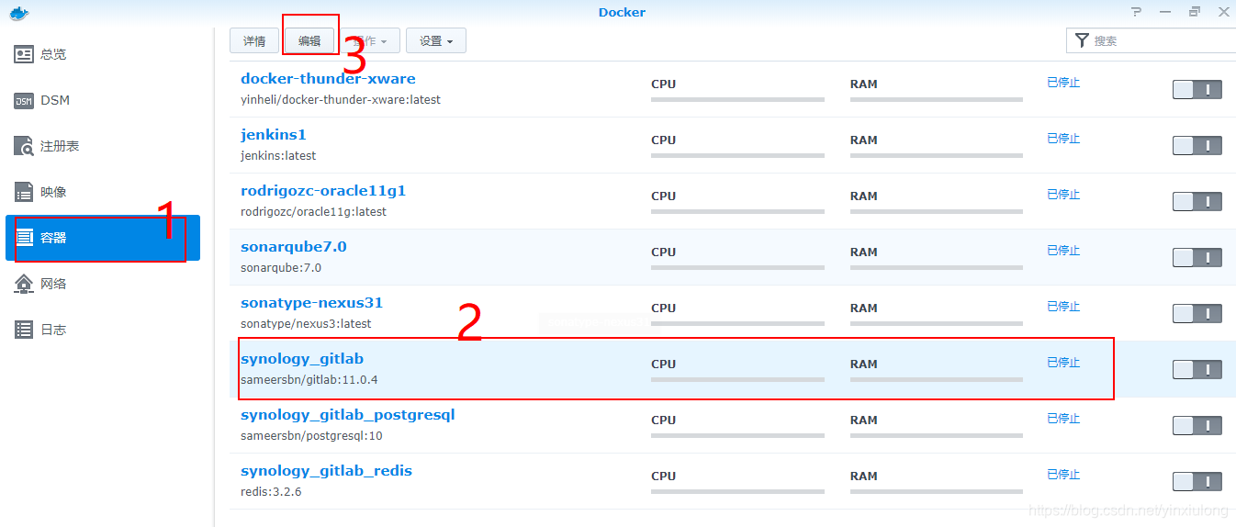Click RAM usage bar of synology_gitlab_postgresql
1236x527 pixels.
pyautogui.click(x=937, y=435)
